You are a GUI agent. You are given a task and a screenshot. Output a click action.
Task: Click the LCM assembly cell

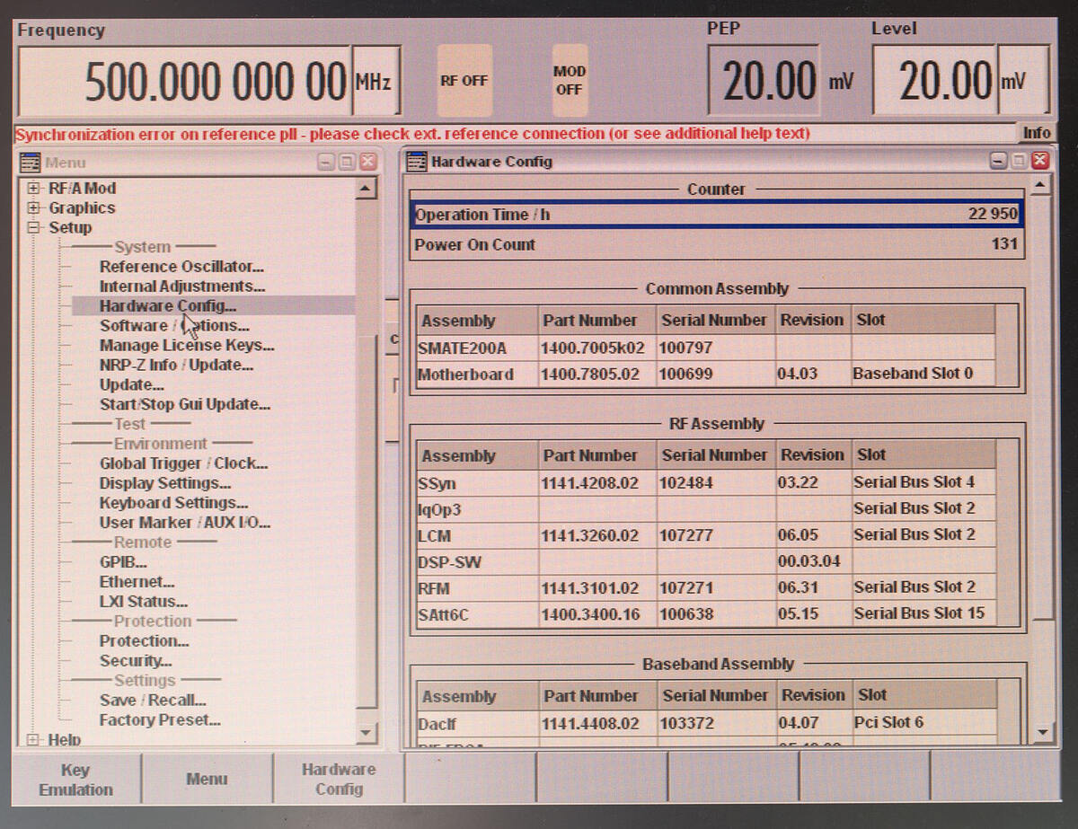[x=477, y=535]
